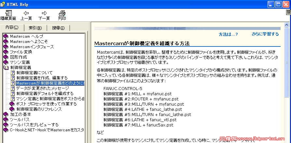Open the マシン定義 book icon

tap(6, 62)
